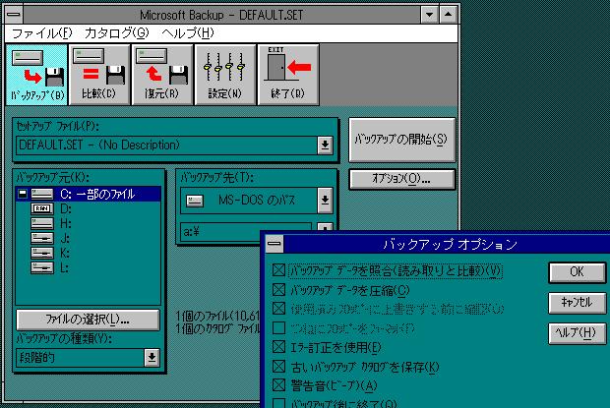The image size is (610, 408).
Task: Click the MS-DOS path drive icon
Action: pos(195,201)
